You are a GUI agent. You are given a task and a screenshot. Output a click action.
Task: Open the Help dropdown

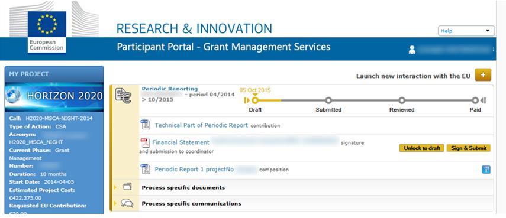466,31
